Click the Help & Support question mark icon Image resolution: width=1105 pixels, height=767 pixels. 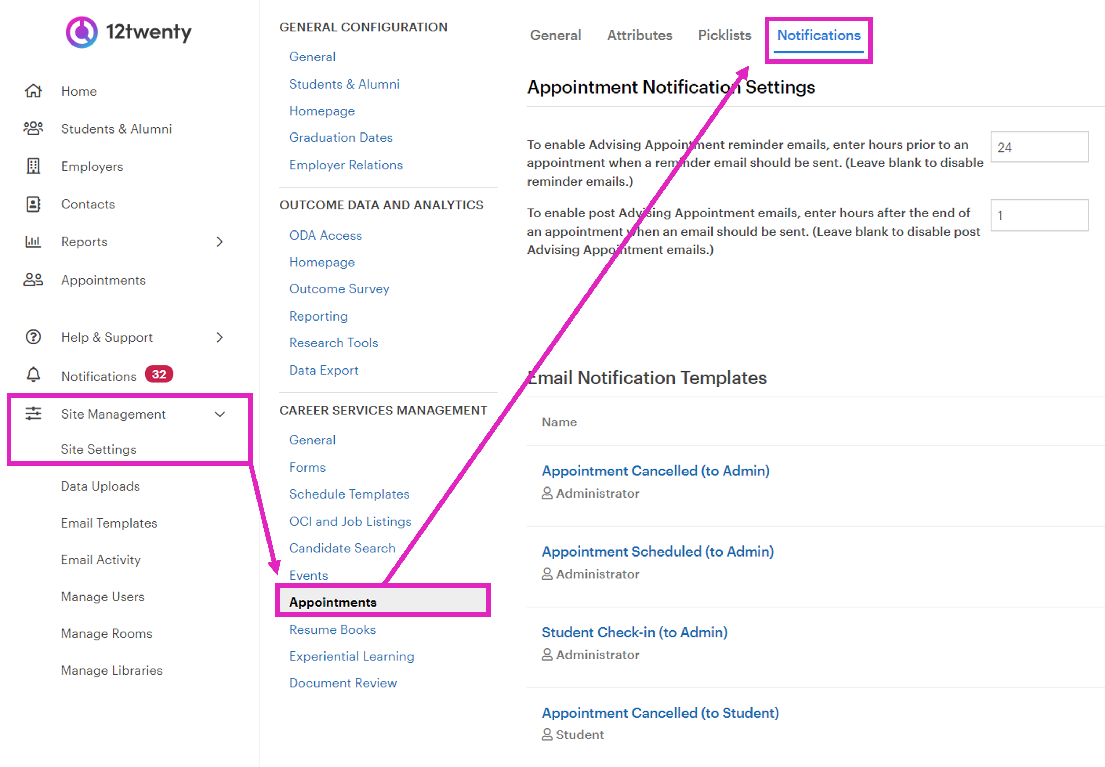[x=33, y=337]
